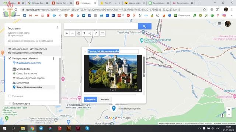Open the Facebook bookmark
The width and height of the screenshot is (236, 132).
click(90, 15)
